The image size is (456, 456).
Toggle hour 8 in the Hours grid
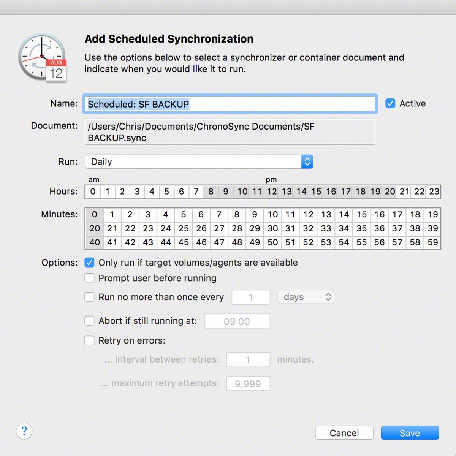tap(211, 192)
